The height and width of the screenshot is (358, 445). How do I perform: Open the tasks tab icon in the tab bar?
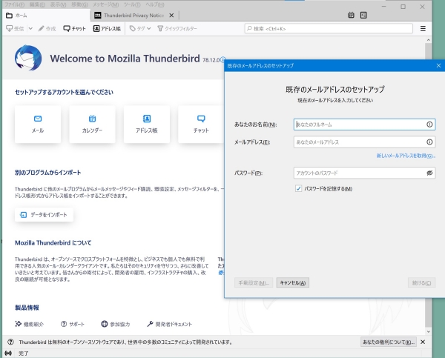pos(363,15)
